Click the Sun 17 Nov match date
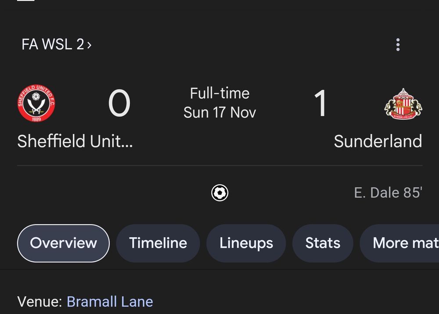439x314 pixels. [220, 113]
